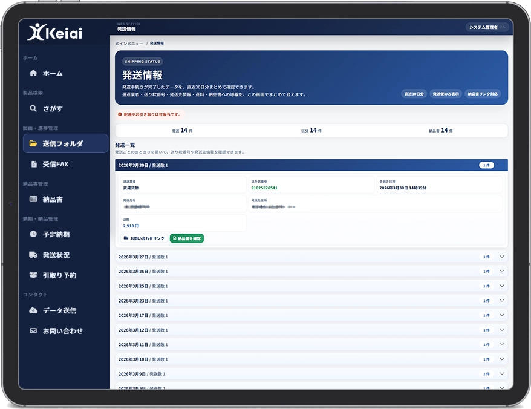Open ホーム in the sidebar

tap(66, 73)
